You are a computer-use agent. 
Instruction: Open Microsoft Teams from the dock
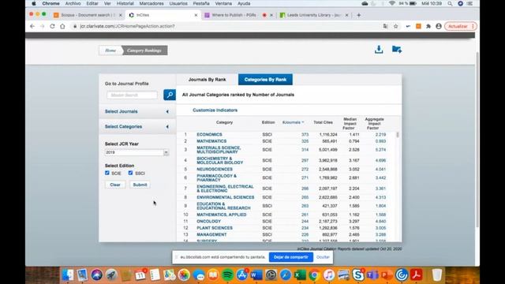pyautogui.click(x=372, y=275)
